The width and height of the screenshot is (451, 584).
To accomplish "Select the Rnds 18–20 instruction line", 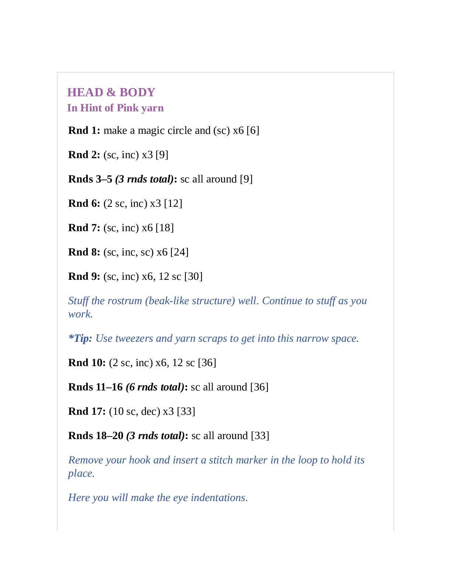I will 169,436.
